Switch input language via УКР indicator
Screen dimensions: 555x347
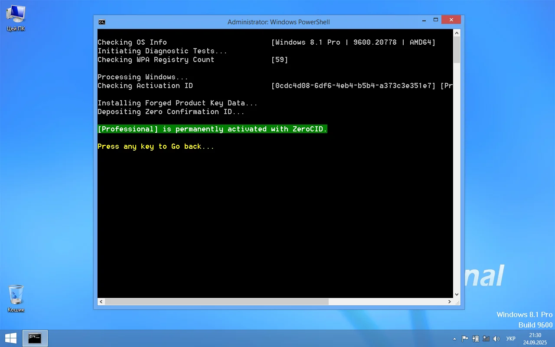click(x=511, y=339)
